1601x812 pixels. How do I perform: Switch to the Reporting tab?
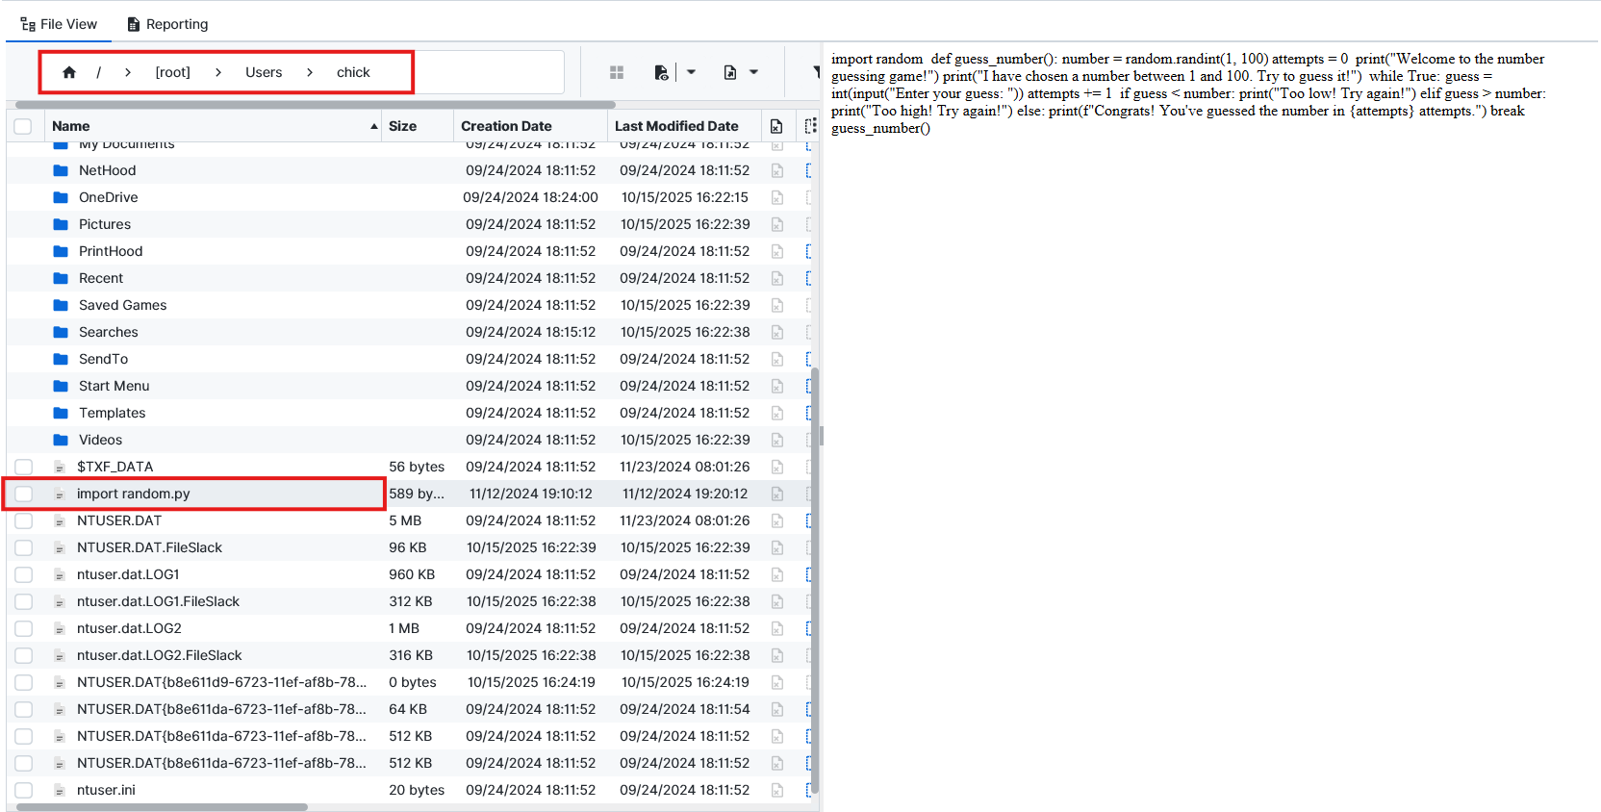pyautogui.click(x=167, y=24)
